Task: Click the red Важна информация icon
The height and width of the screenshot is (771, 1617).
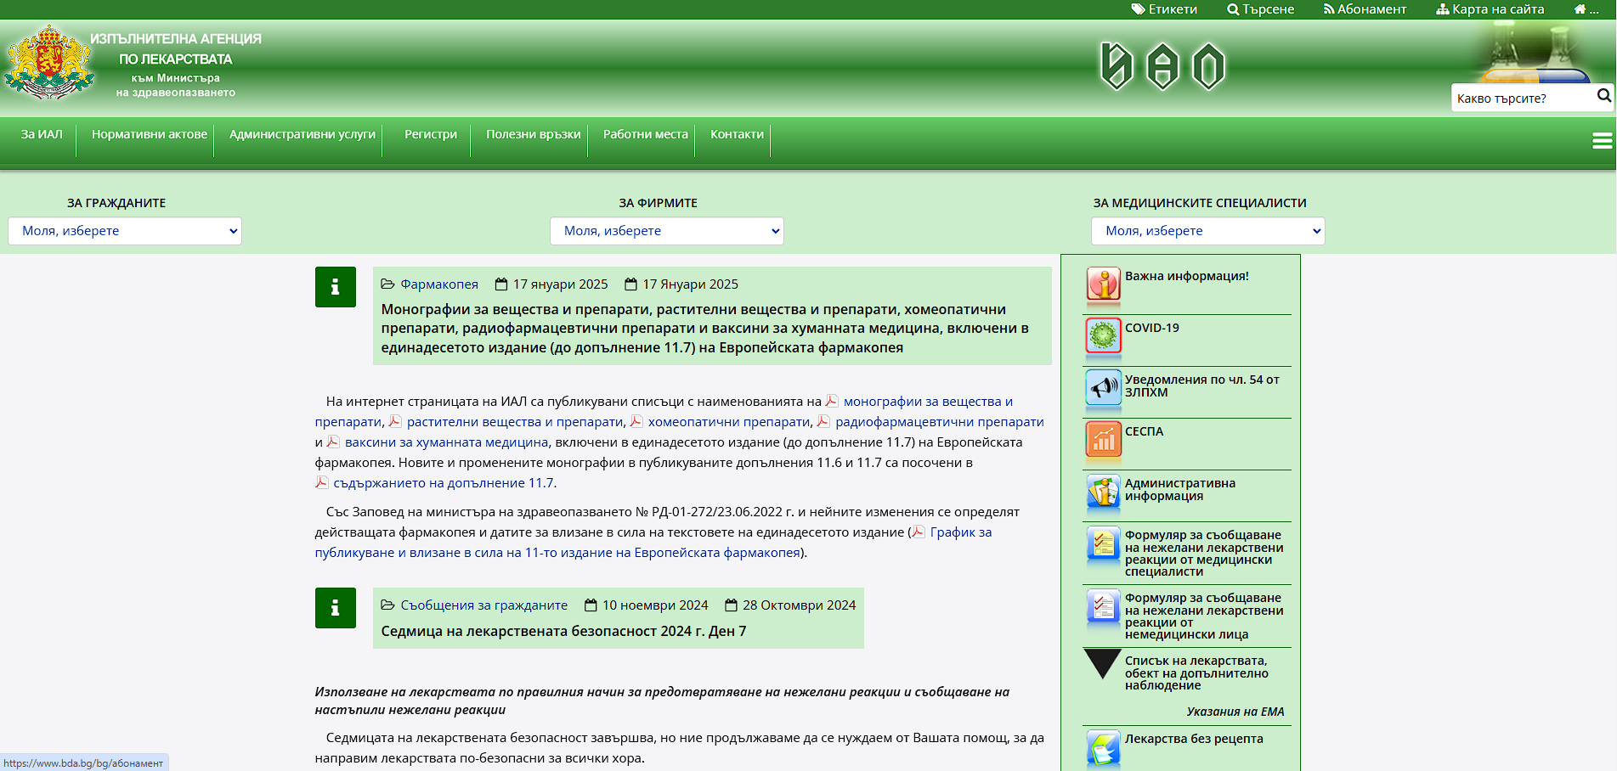Action: pyautogui.click(x=1103, y=284)
